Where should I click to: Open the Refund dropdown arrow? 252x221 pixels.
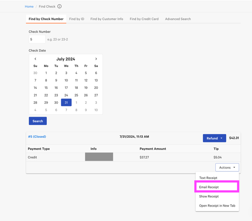tap(222, 138)
